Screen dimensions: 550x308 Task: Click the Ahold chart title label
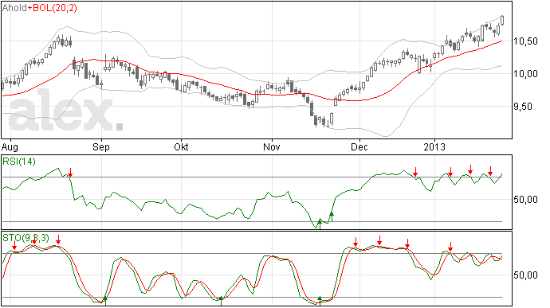pyautogui.click(x=14, y=8)
